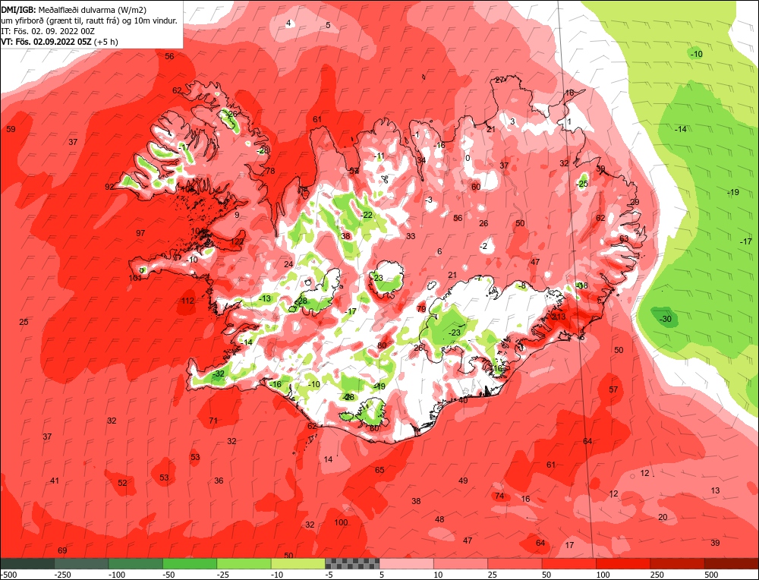The image size is (759, 580).
Task: Click the checkered swatch between -5 and 5
Action: click(352, 563)
